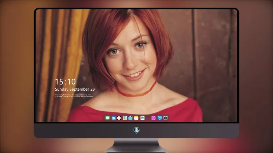Screen dimensions: 273x153
Task: Open the Maps app icon in the dock
Action: 124,118
